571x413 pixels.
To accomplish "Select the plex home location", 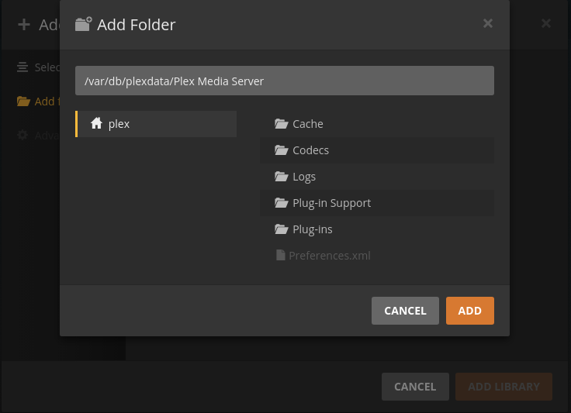I will point(156,124).
